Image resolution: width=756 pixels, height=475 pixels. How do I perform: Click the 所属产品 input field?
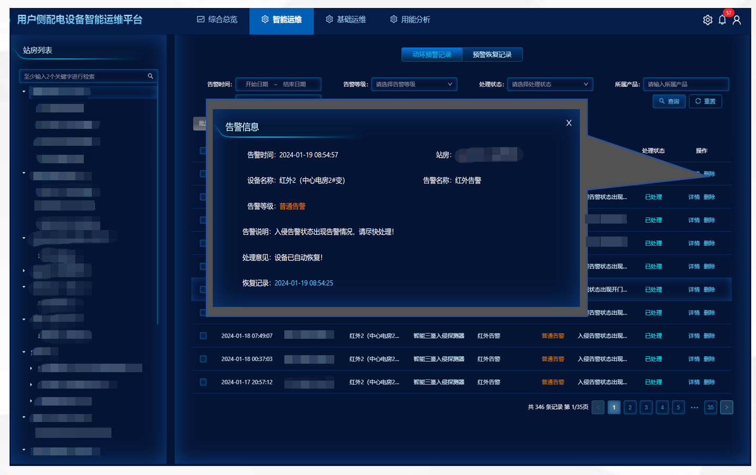tap(685, 84)
